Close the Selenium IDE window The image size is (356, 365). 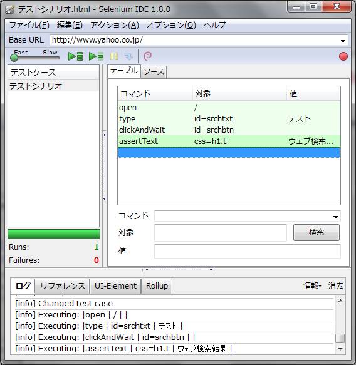pyautogui.click(x=337, y=6)
